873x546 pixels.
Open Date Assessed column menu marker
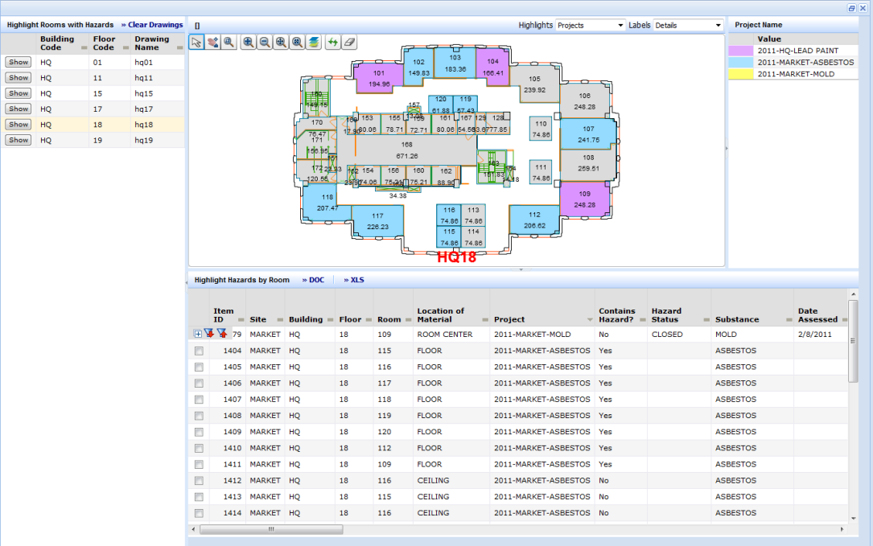845,320
